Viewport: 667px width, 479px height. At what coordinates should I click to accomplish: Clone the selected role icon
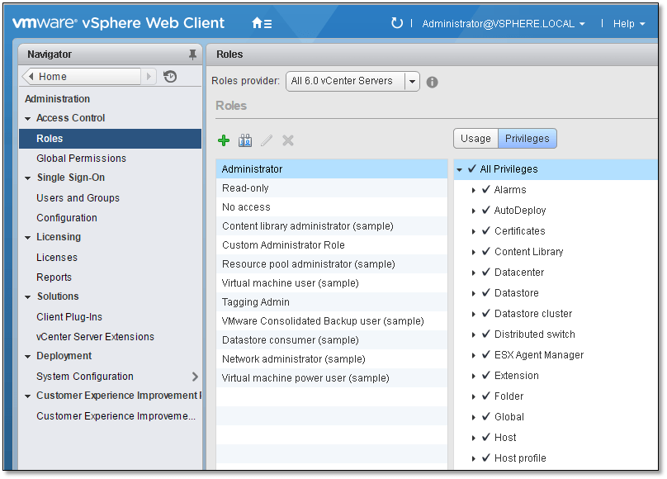click(x=245, y=140)
